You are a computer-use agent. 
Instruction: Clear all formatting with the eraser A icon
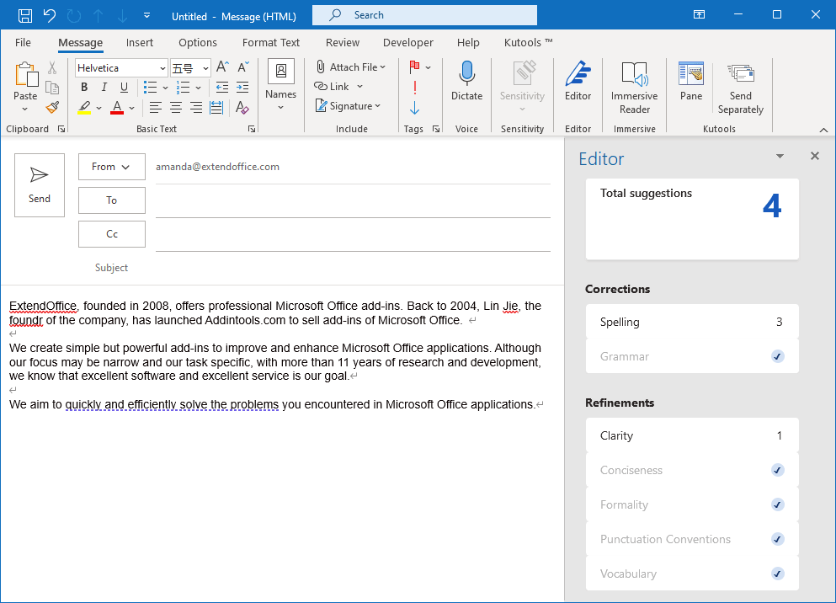click(x=242, y=108)
